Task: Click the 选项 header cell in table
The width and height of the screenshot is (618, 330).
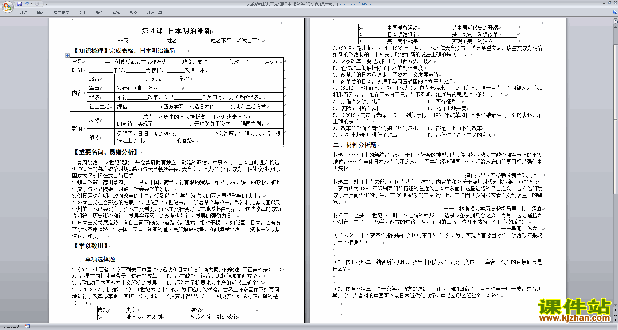Action: click(x=111, y=310)
